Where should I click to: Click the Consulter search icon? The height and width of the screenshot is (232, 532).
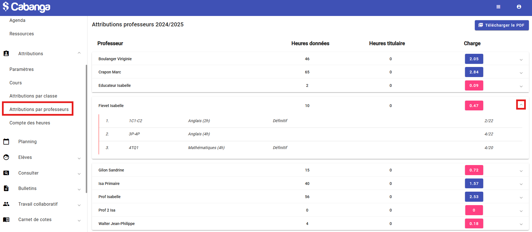(x=6, y=173)
